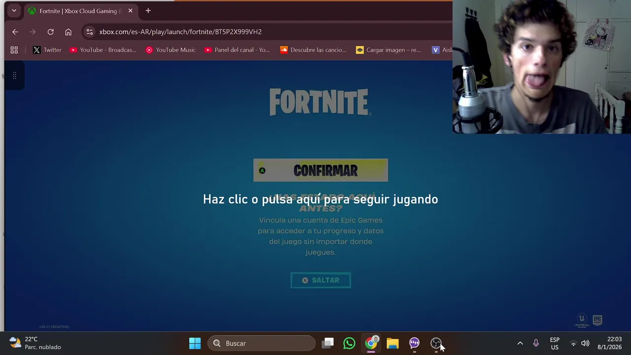Click the microphone tray icon
The width and height of the screenshot is (631, 355).
point(536,343)
